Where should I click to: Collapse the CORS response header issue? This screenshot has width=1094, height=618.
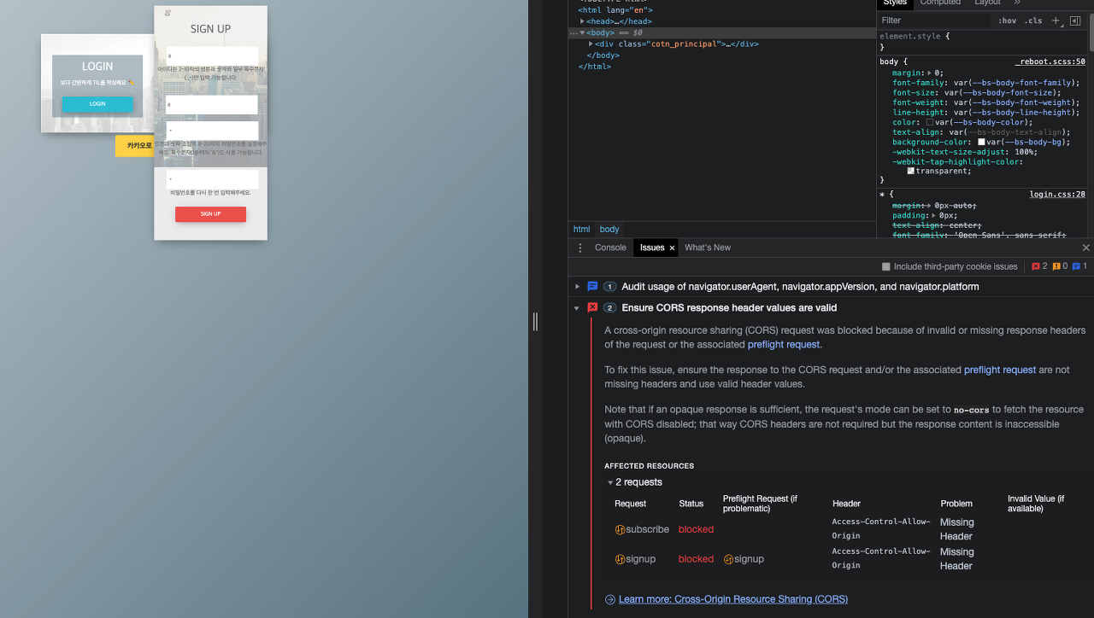click(x=578, y=308)
